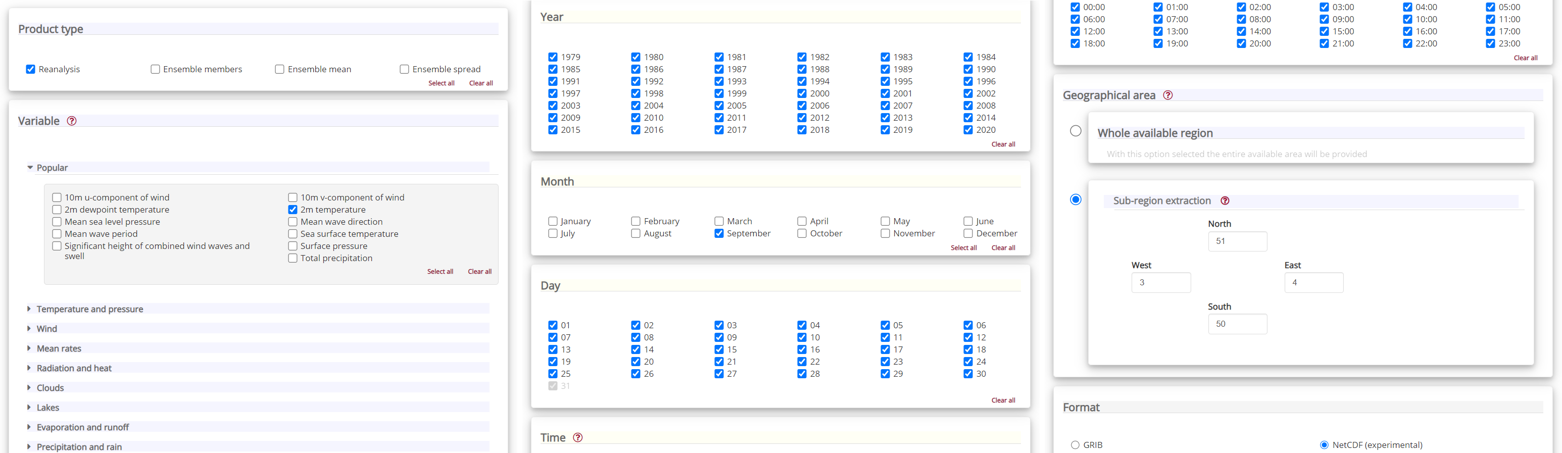The width and height of the screenshot is (1562, 453).
Task: Click the Geographical area help icon
Action: coord(1168,95)
